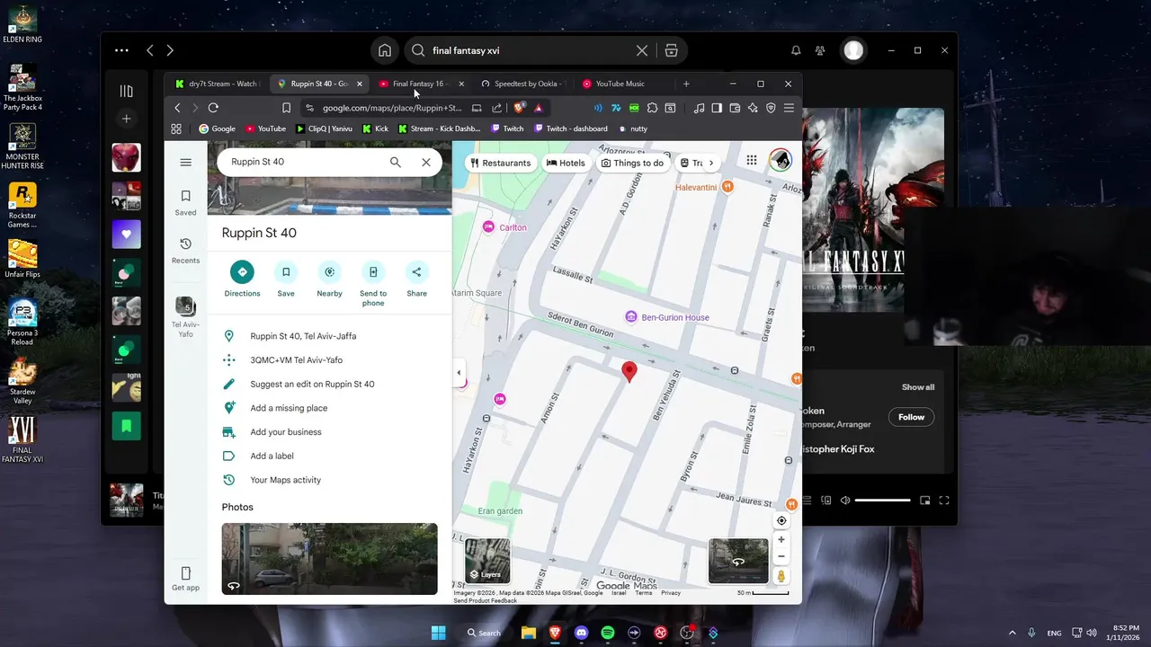Save Ruppin St 40 to a list

[x=286, y=279]
